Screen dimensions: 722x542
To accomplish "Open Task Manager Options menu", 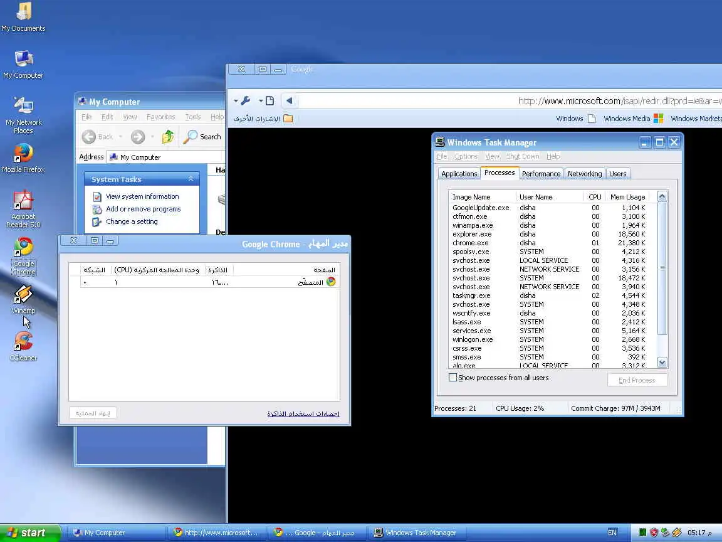I will [466, 156].
